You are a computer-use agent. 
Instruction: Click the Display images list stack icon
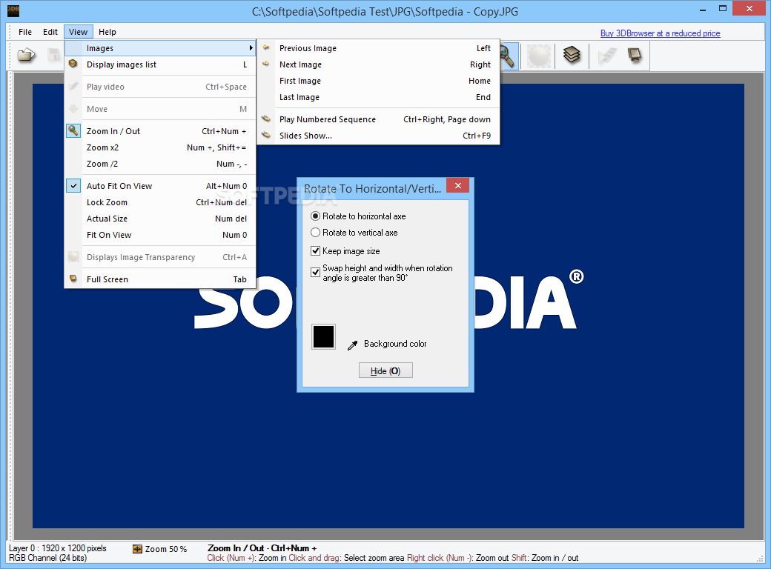coord(73,64)
